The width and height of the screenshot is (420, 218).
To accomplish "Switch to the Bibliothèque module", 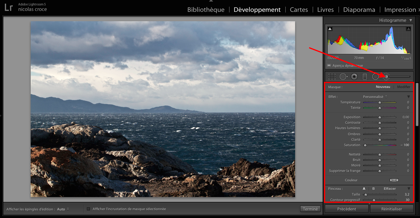I will tap(206, 9).
